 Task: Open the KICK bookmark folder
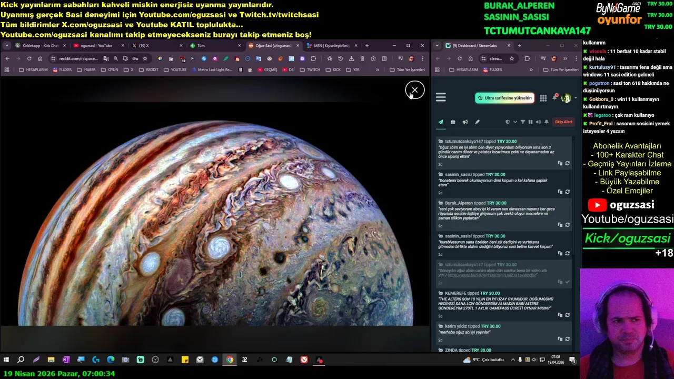point(333,69)
